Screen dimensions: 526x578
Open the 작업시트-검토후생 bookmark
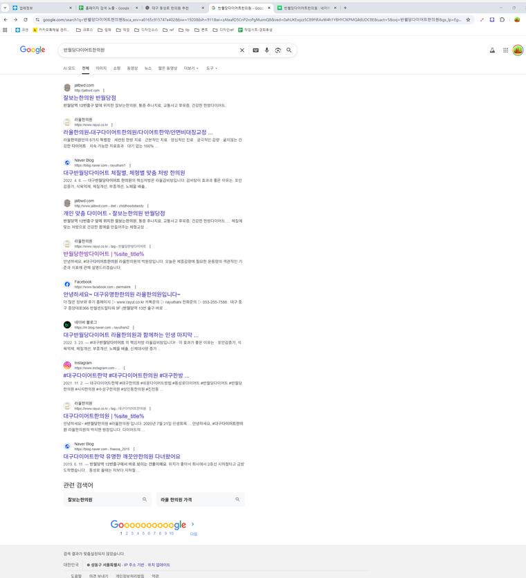pyautogui.click(x=255, y=30)
